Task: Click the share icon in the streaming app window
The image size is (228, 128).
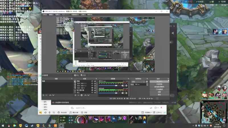Action: click(x=173, y=33)
